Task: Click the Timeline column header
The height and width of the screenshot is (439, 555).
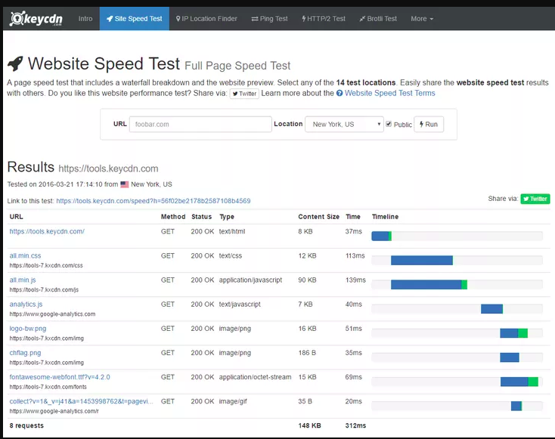Action: pyautogui.click(x=385, y=217)
